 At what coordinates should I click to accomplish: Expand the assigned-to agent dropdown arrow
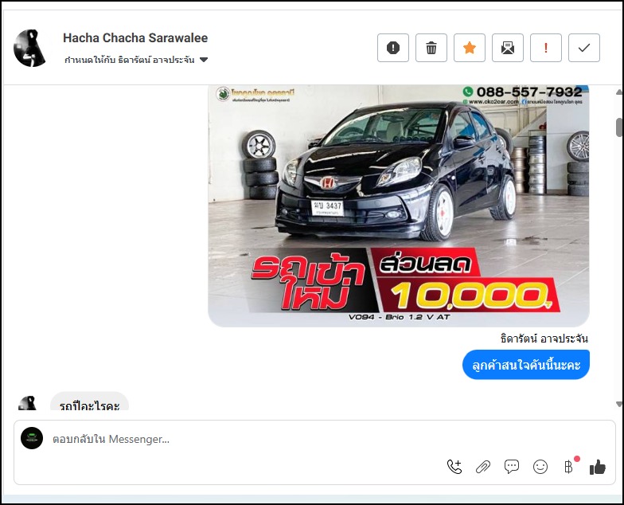click(x=204, y=61)
